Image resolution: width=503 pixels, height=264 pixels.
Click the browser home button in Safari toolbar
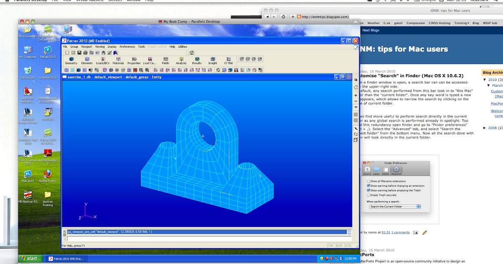click(x=284, y=17)
